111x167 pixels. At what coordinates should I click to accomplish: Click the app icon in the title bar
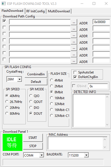pos(4,4)
